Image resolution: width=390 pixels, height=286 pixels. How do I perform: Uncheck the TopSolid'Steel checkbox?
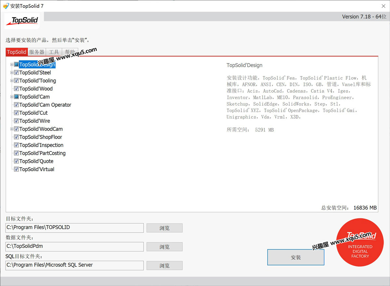tap(16, 73)
